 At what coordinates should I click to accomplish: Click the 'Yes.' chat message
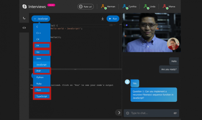point(135,83)
